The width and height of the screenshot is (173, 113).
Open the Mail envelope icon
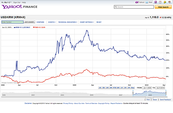tap(147, 2)
